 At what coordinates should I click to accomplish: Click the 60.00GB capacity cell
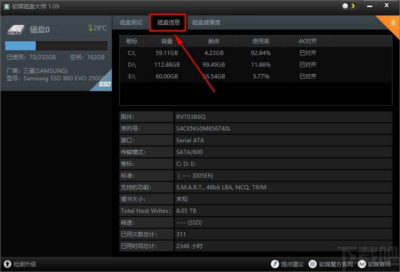(167, 77)
